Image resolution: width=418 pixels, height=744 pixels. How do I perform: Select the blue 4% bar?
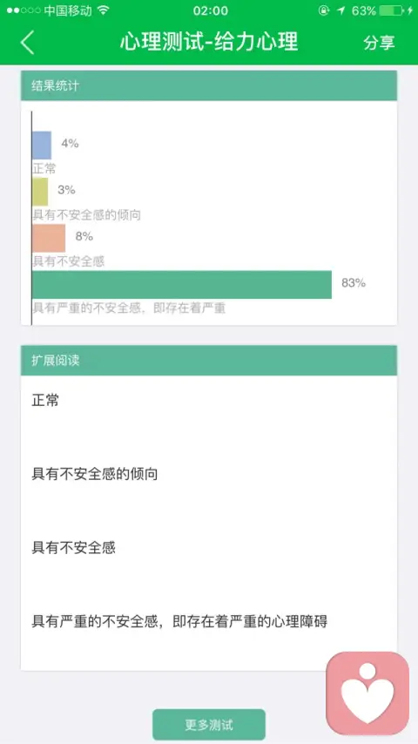pos(41,145)
